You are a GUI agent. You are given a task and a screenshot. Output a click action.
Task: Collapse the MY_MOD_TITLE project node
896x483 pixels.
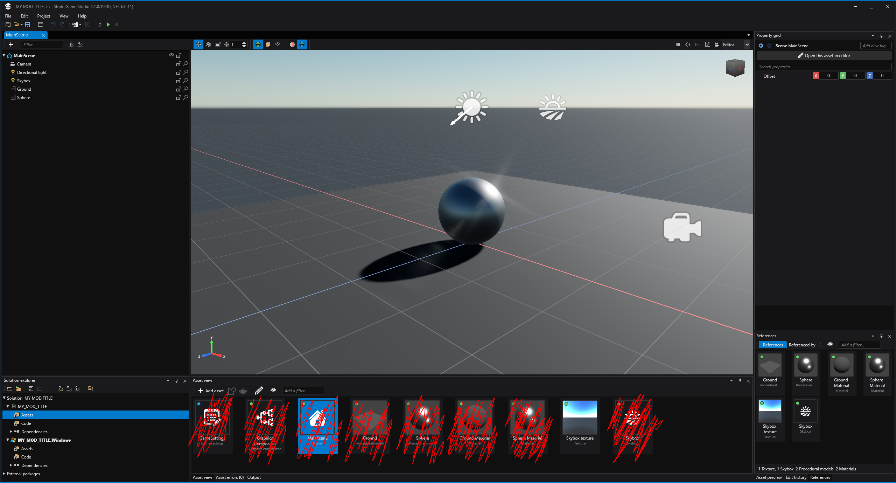(8, 406)
